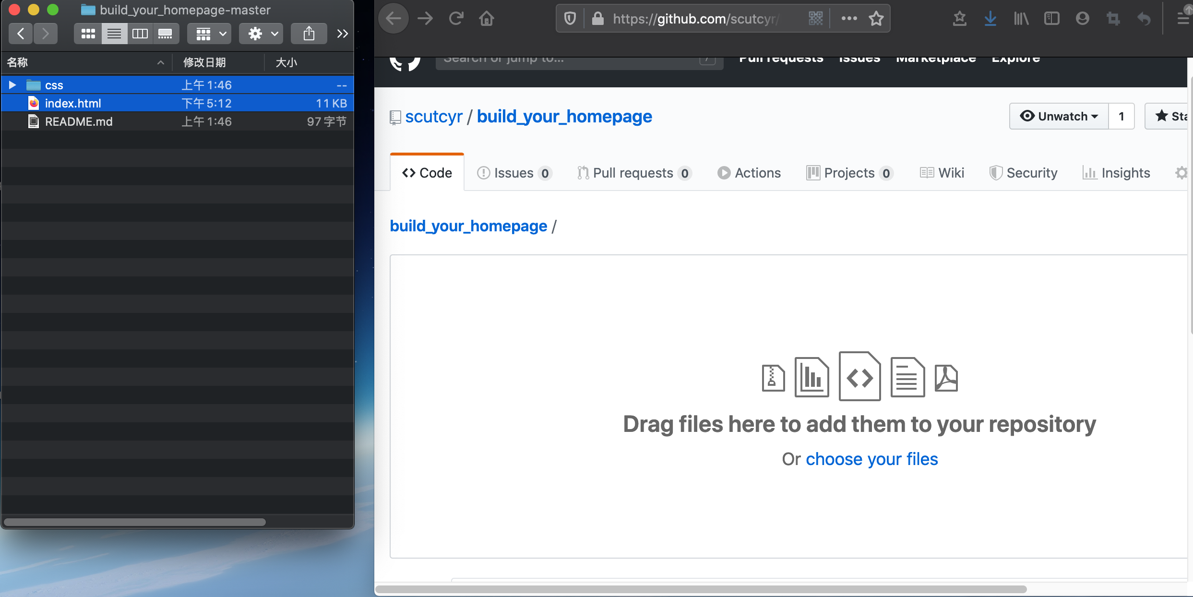Select index.html file in Finder
This screenshot has height=597, width=1193.
click(x=73, y=103)
